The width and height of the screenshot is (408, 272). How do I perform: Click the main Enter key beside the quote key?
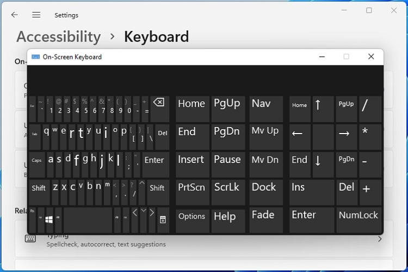[x=156, y=165]
